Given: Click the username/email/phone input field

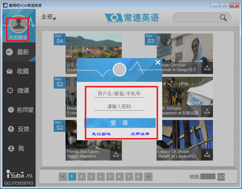Looking at the screenshot, I should 119,94.
